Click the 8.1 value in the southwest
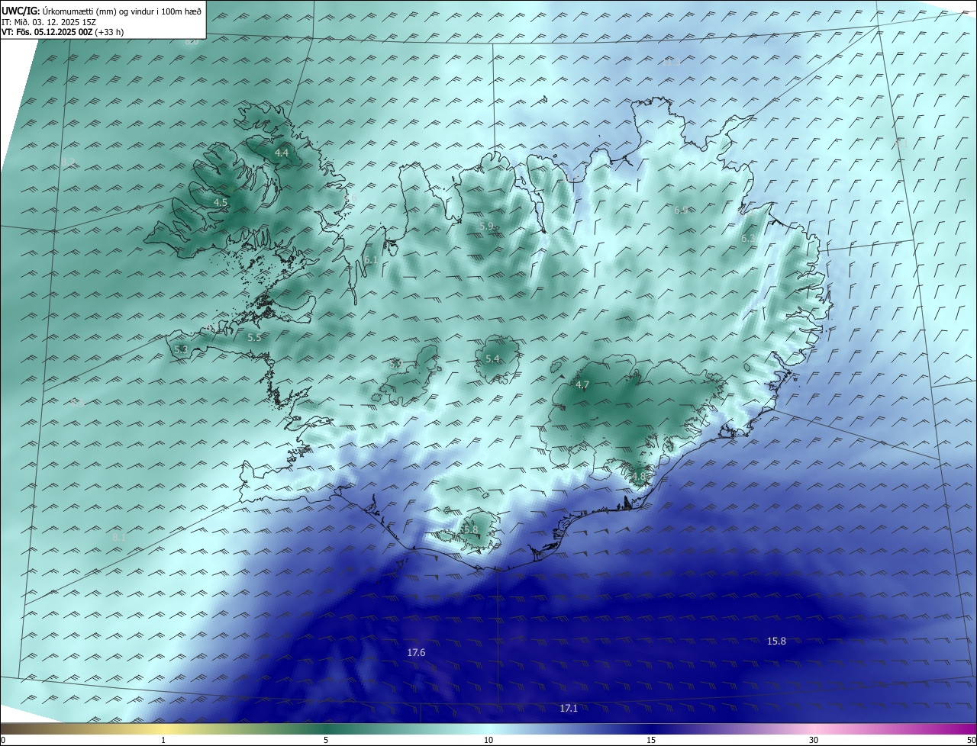Screen dimensions: 977x746 [119, 538]
